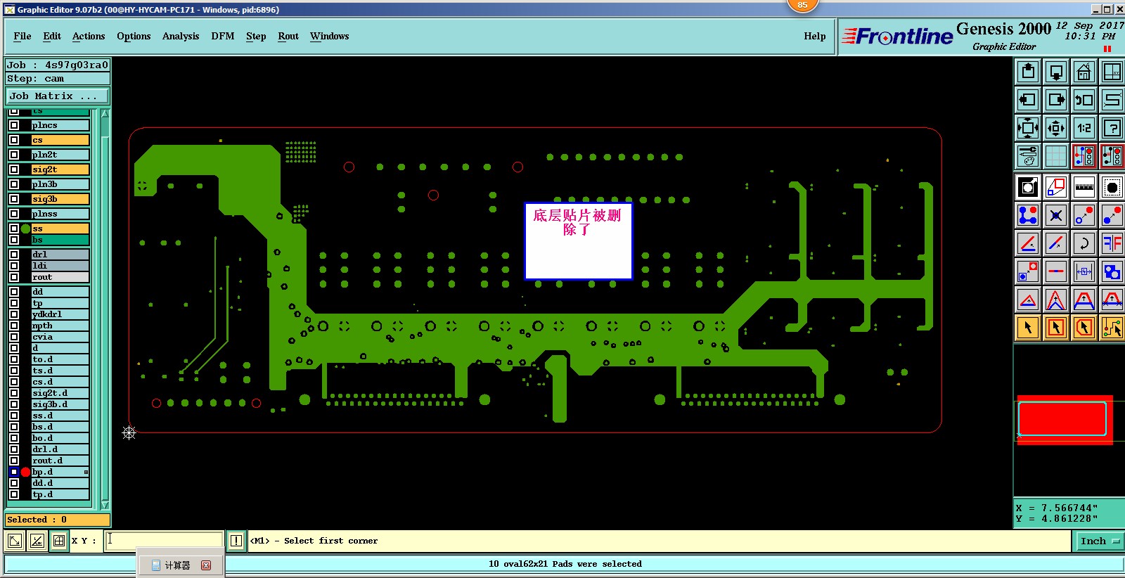
Task: Click the layer list scroll up arrow
Action: (105, 113)
